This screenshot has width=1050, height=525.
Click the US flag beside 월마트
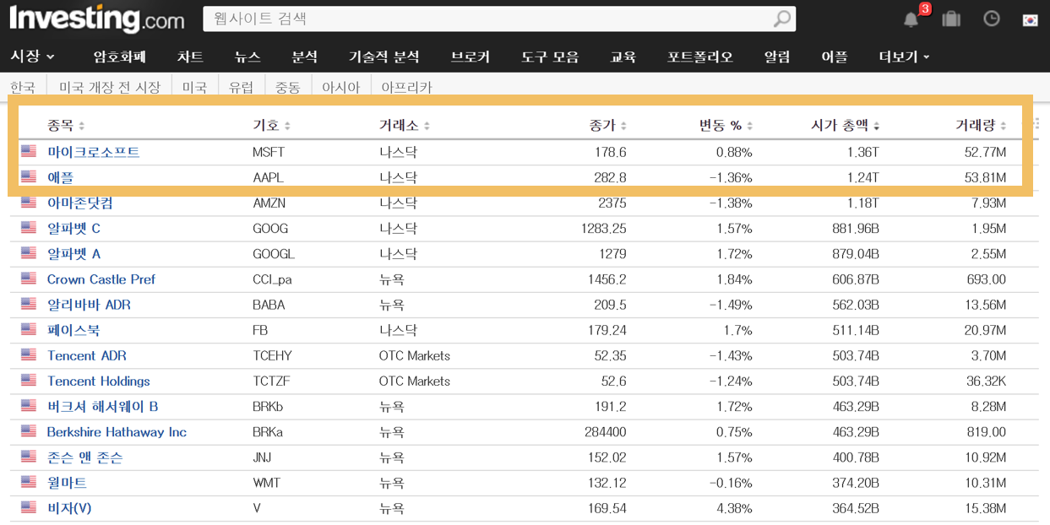[x=29, y=482]
